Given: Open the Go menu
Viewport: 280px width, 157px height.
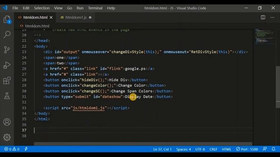Looking at the screenshot, I should point(70,8).
